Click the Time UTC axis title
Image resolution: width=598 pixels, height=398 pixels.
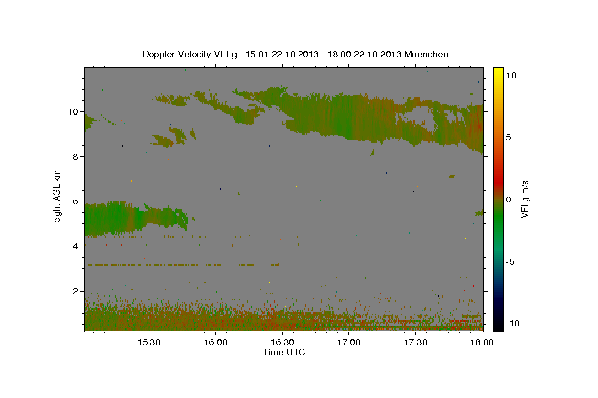(x=284, y=352)
